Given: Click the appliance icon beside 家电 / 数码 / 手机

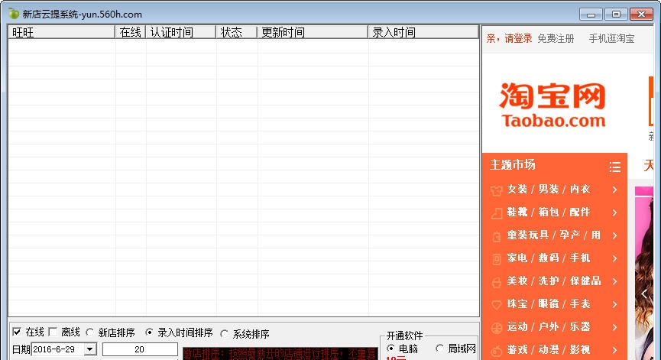Looking at the screenshot, I should point(497,259).
